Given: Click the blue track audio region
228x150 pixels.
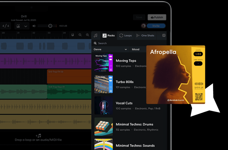Looking at the screenshot, I should click(x=46, y=46).
